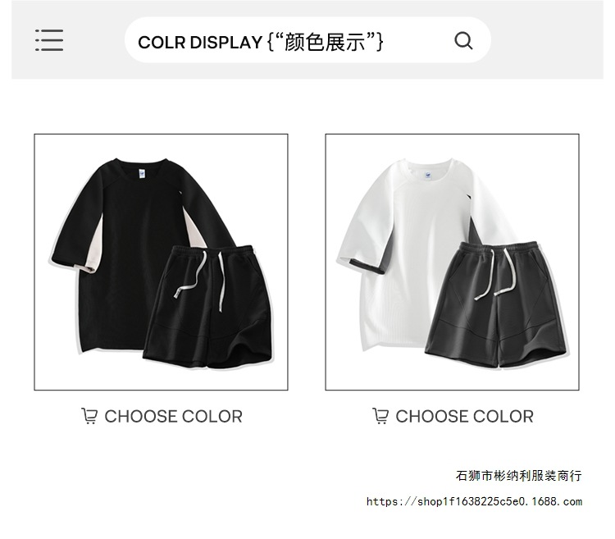This screenshot has height=539, width=615.
Task: Click the cart icon below white outfit
Action: (380, 416)
